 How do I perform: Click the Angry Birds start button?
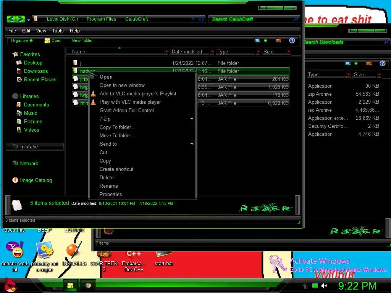[x=11, y=285]
